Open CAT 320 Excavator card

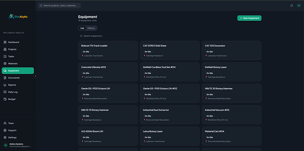tap(232, 51)
